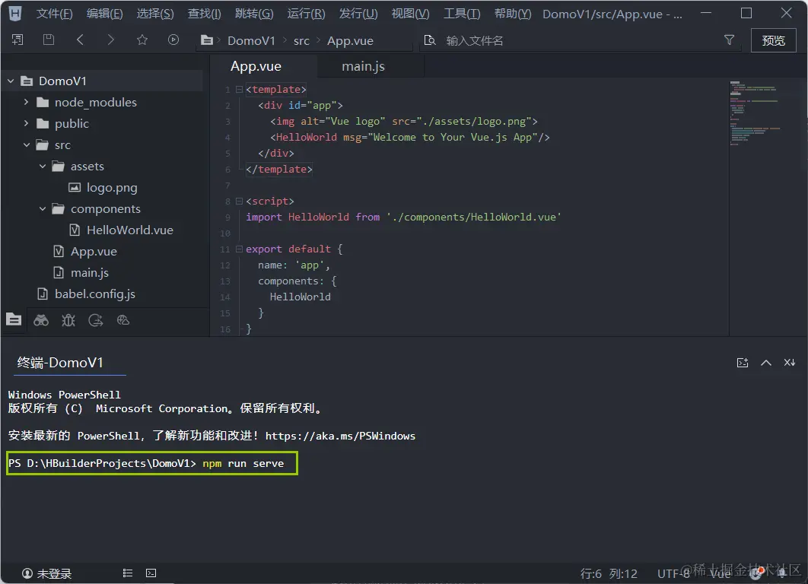This screenshot has height=584, width=808.
Task: Click the star bookmark icon
Action: tap(142, 40)
